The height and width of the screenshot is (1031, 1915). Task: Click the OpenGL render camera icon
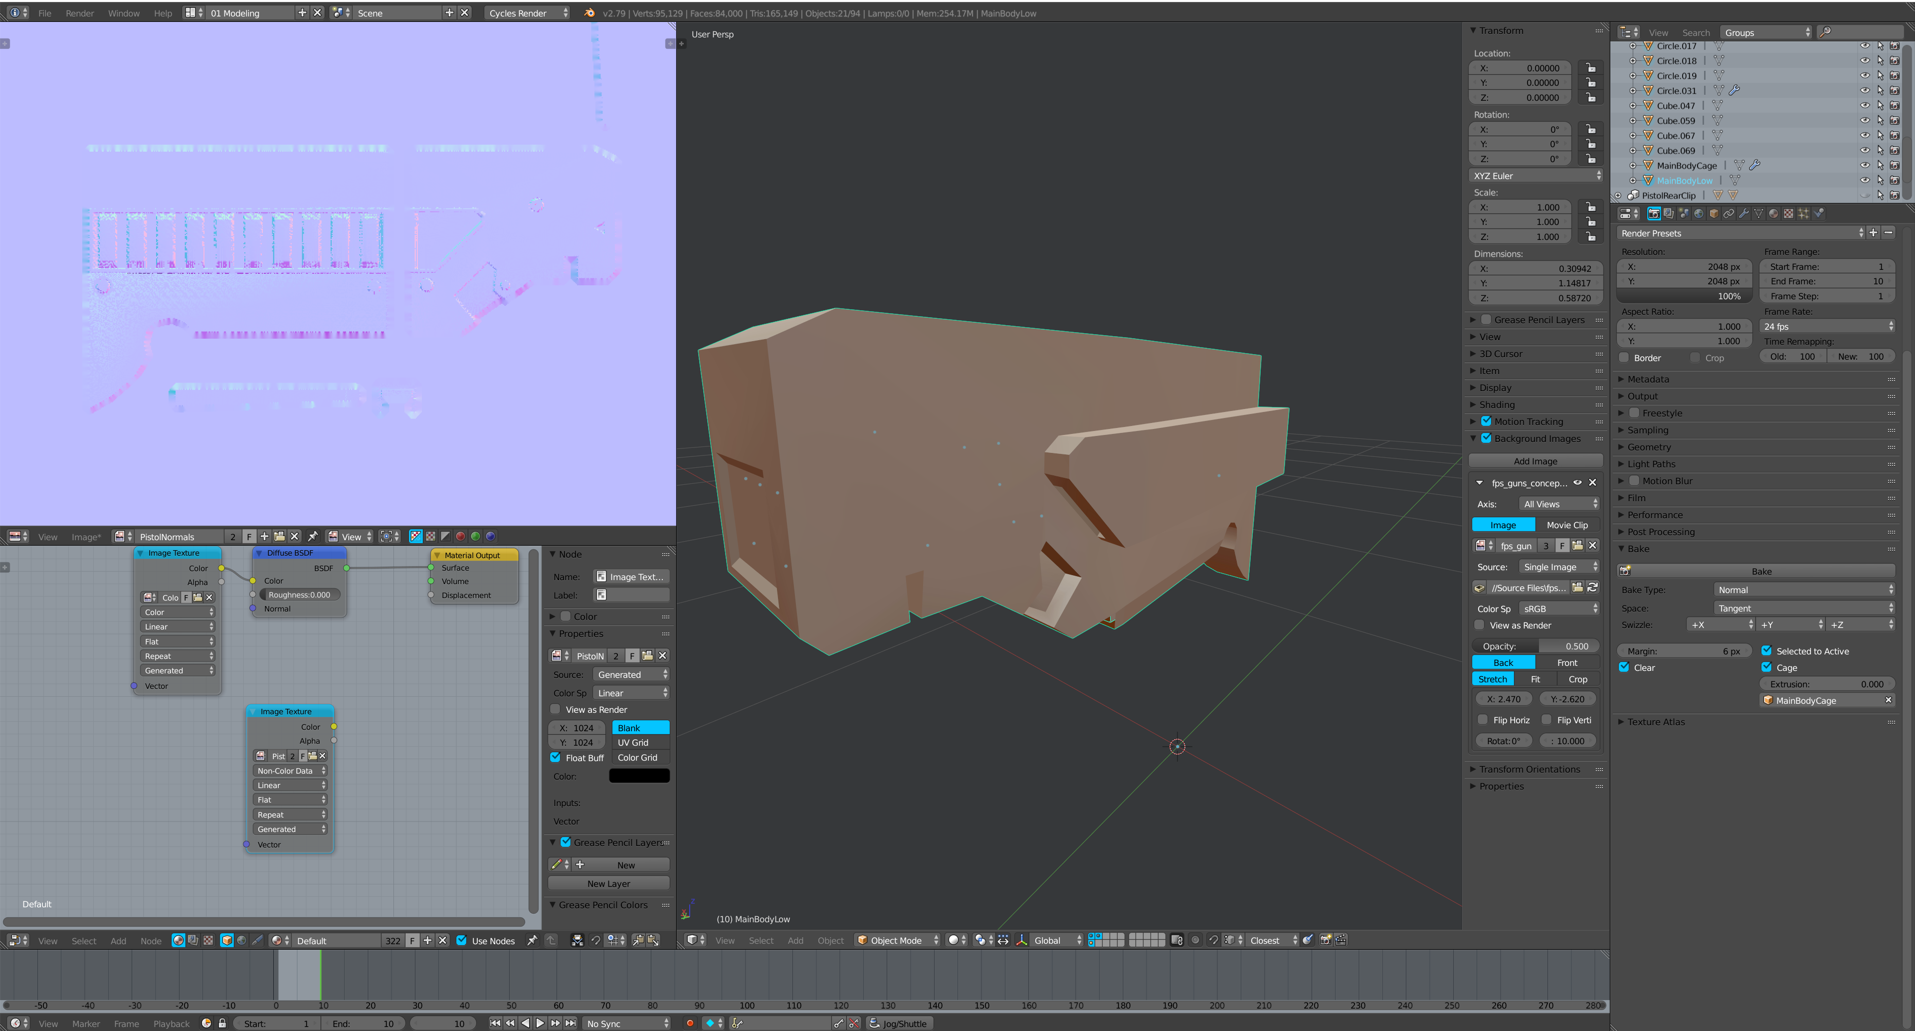pos(1326,940)
